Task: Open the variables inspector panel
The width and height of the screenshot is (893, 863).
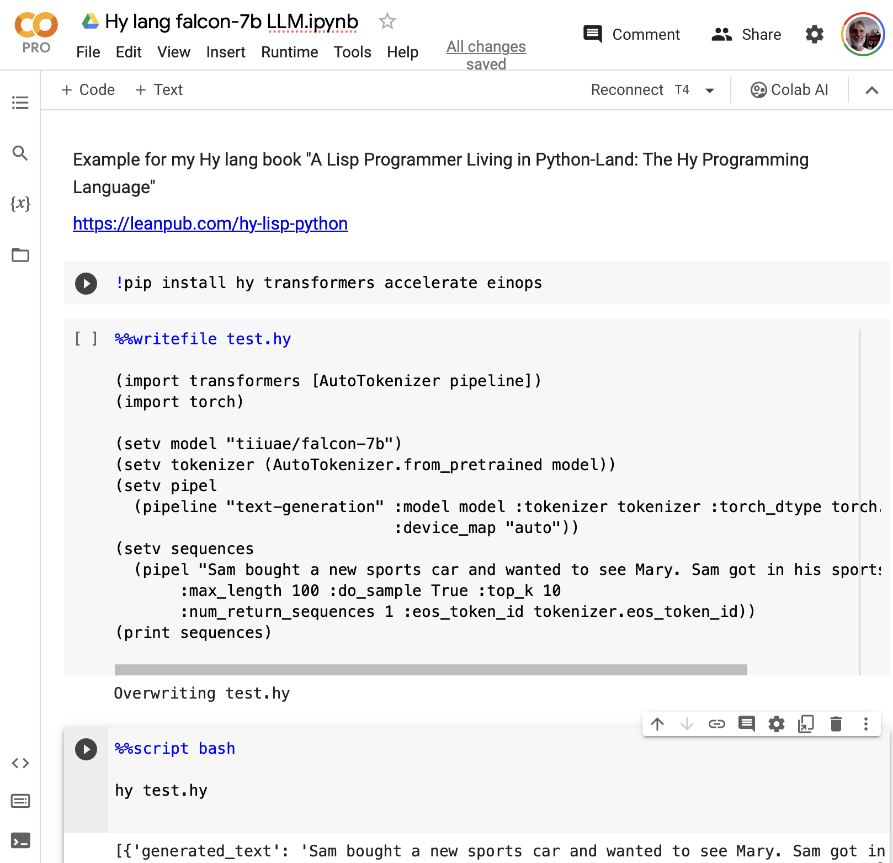Action: point(20,204)
